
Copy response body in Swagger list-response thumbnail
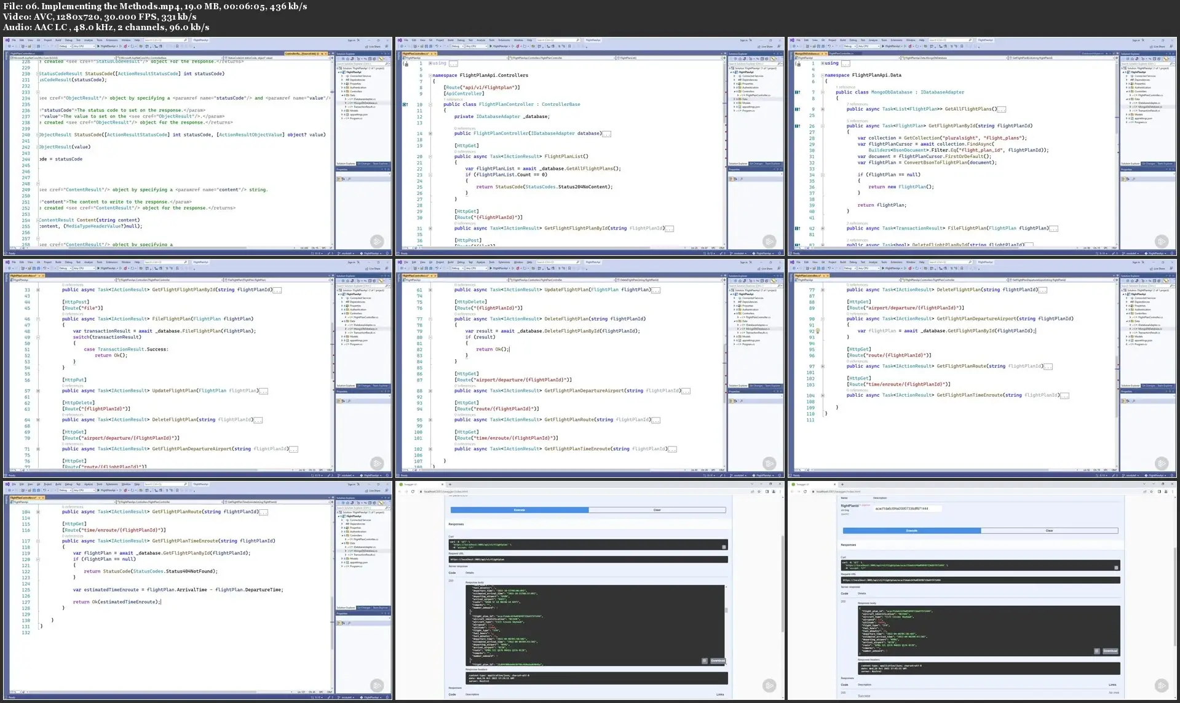pyautogui.click(x=705, y=661)
